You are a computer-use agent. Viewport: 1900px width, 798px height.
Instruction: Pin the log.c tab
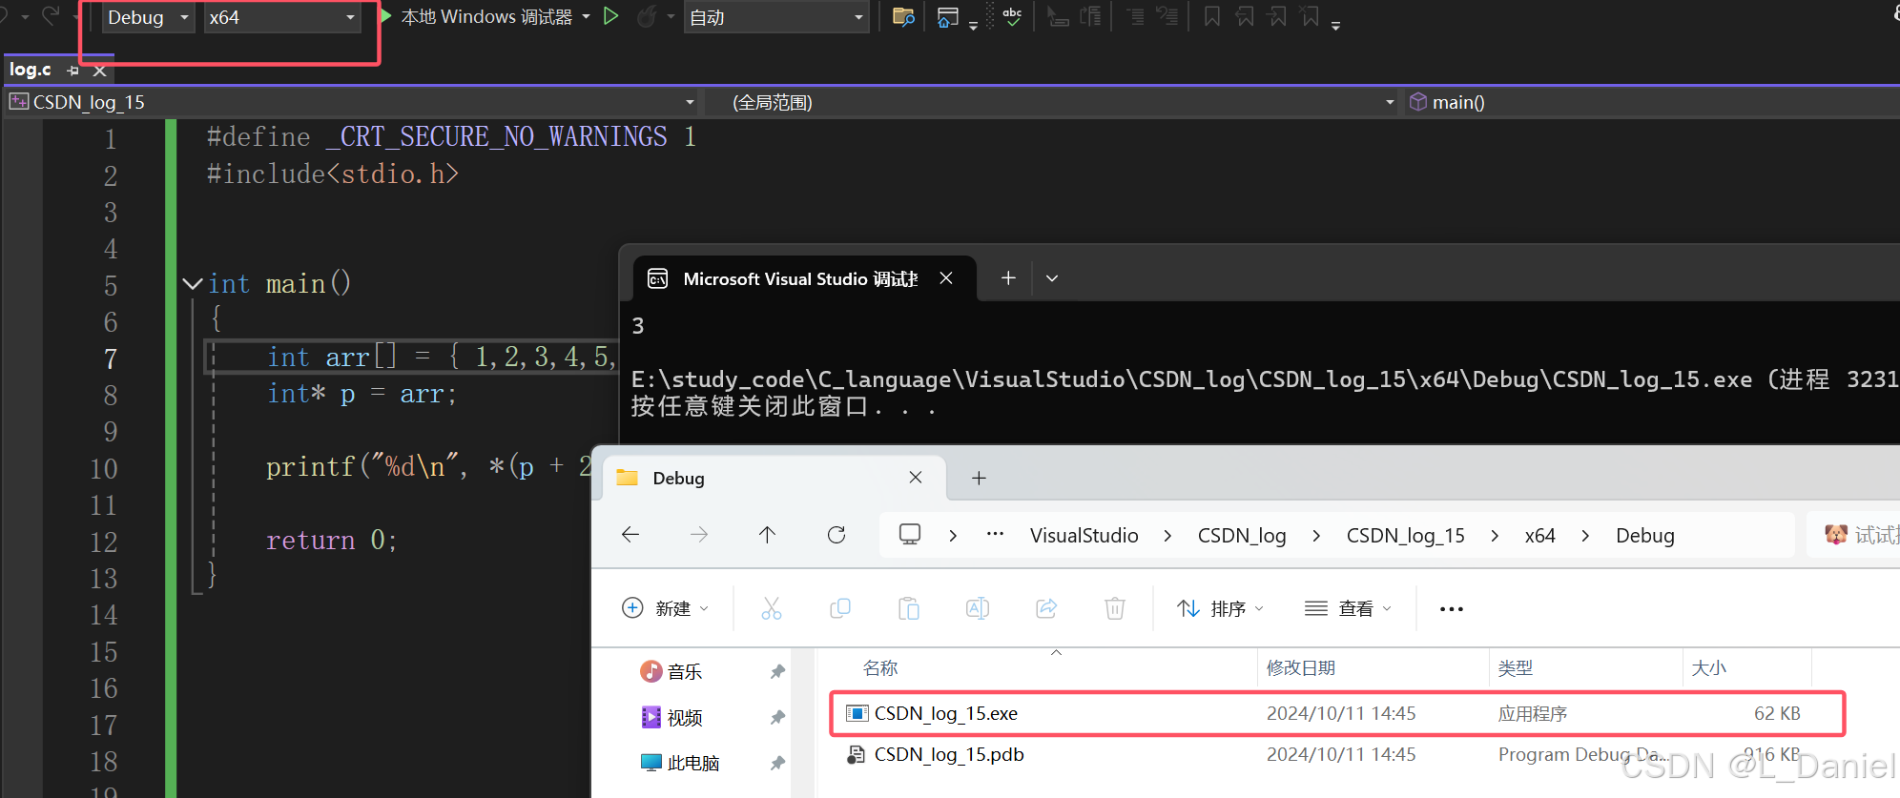point(72,71)
